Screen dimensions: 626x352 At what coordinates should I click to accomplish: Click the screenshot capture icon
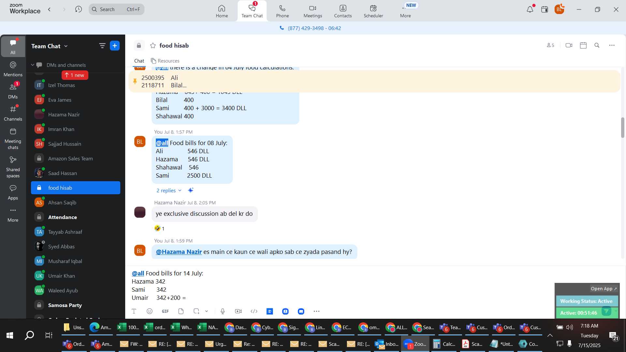(x=196, y=311)
